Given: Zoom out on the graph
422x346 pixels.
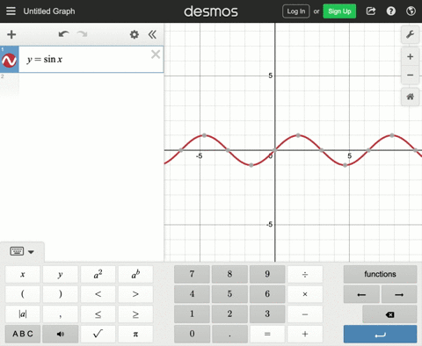Looking at the screenshot, I should 410,75.
